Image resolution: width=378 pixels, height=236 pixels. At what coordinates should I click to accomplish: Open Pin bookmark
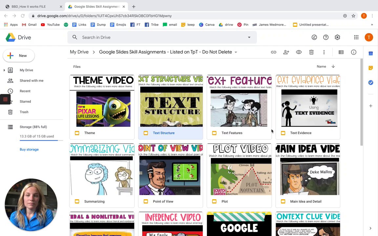click(243, 25)
